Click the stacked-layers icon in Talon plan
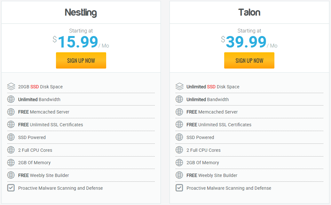 179,86
